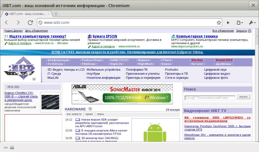Viewport: 259px width, 152px height.
Task: Click the Chieftec case thumbnail
Action: tap(50, 102)
